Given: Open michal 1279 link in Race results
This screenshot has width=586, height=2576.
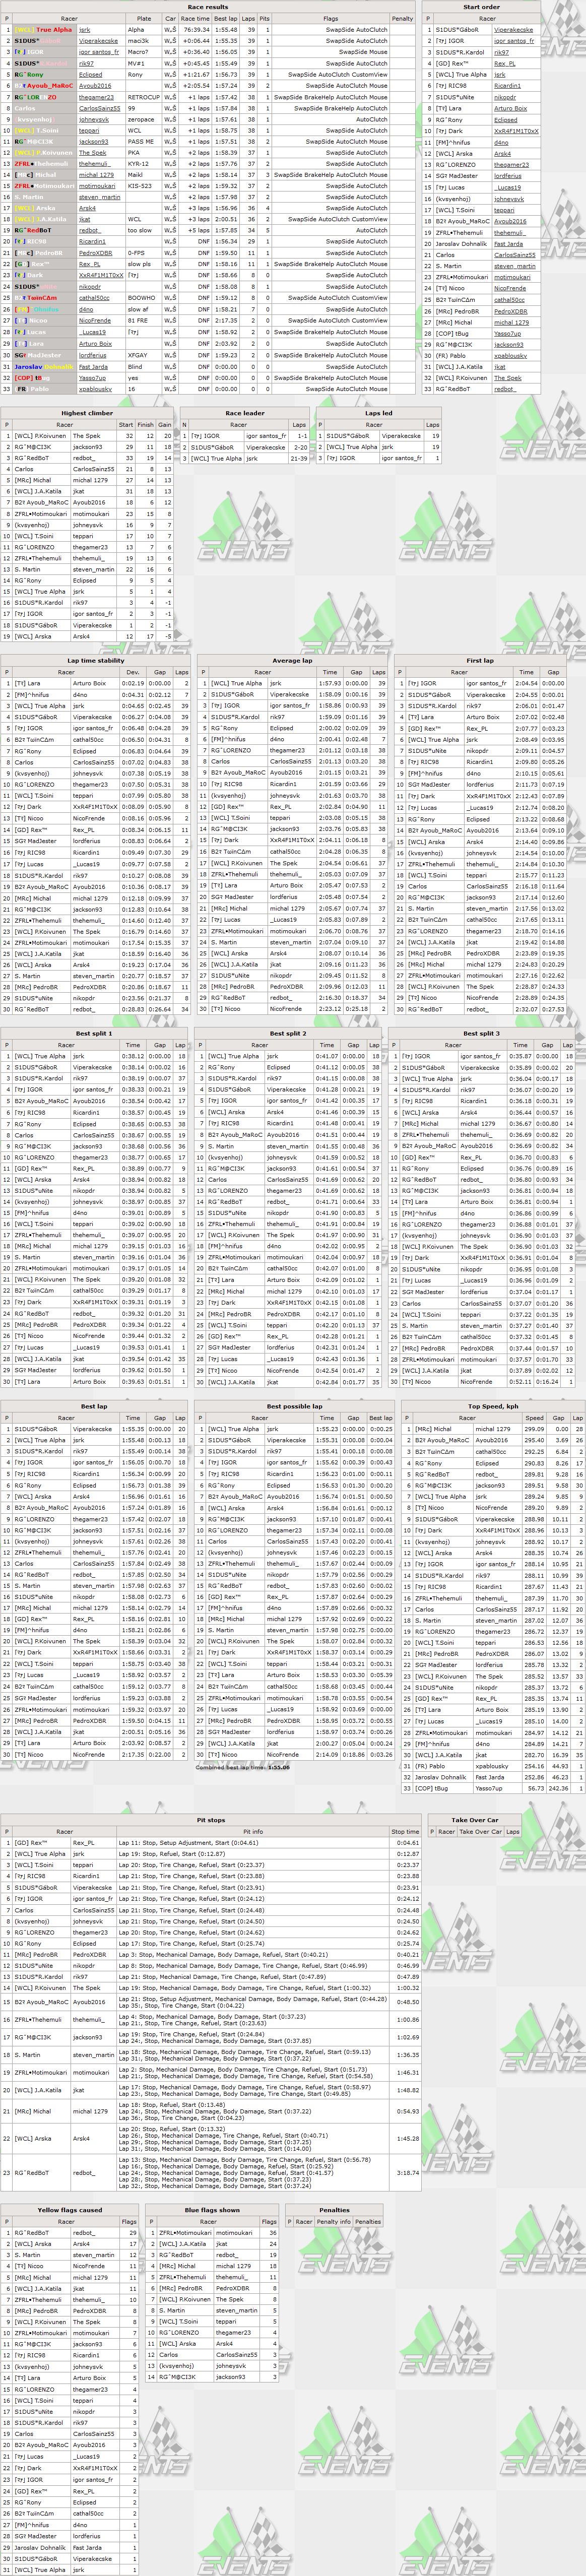Looking at the screenshot, I should (x=97, y=175).
